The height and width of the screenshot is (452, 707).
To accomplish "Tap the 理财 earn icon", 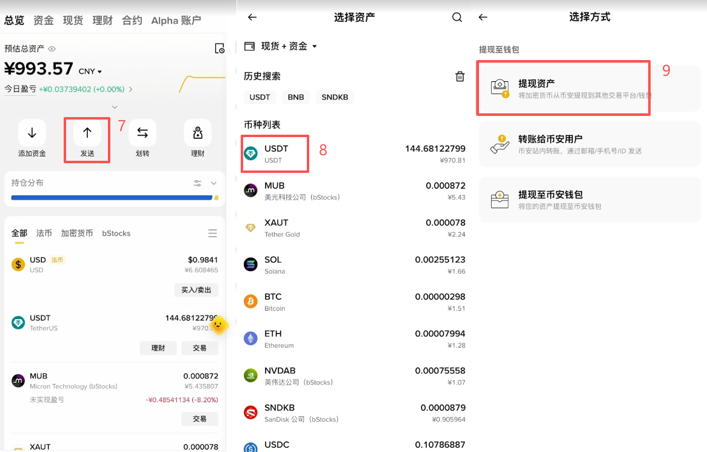I will point(198,133).
